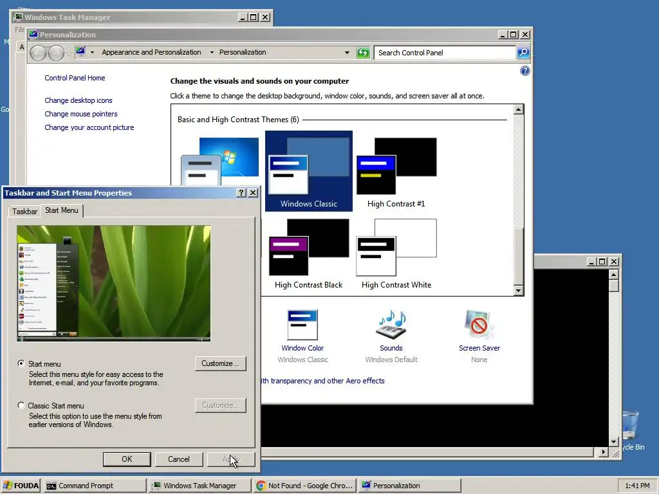Maximize the Command Prompt window

[x=602, y=261]
